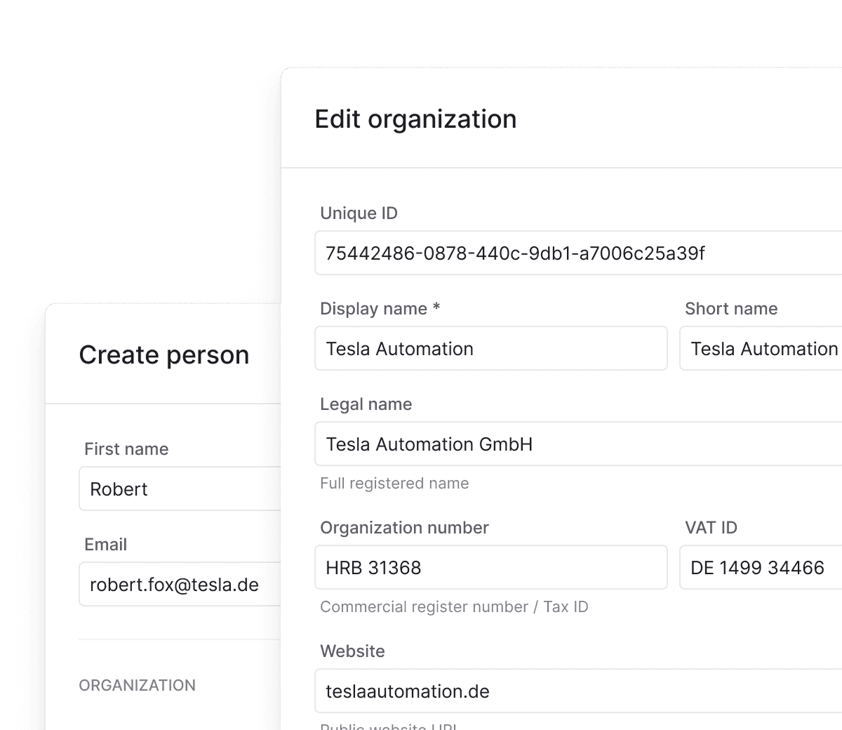
Task: Click the Legal name field showing Tesla Automation GmbH
Action: coord(578,444)
